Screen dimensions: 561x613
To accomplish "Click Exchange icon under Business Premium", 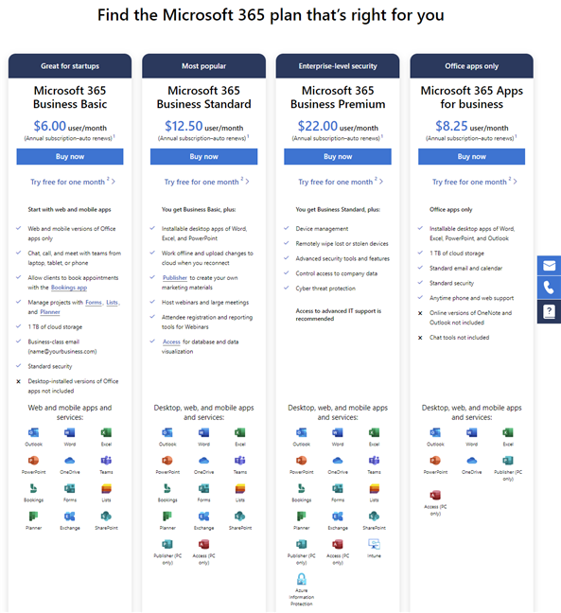I will (x=338, y=517).
